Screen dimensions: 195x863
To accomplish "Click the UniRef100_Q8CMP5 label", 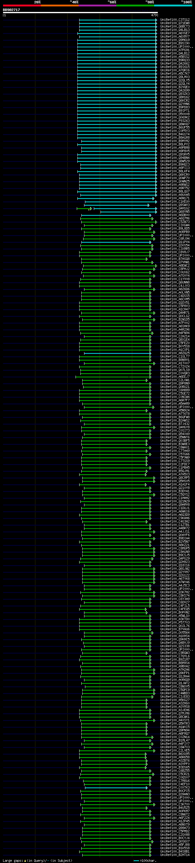I will [x=175, y=478].
